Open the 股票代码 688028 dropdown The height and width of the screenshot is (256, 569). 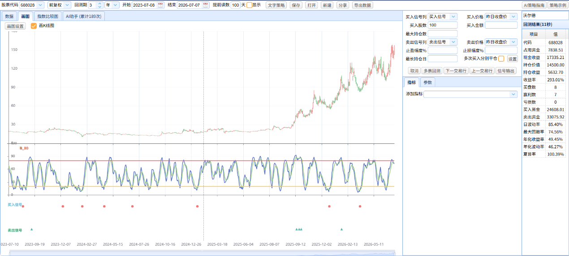click(41, 5)
